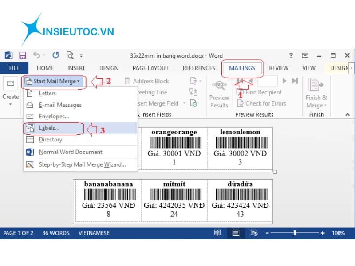Click the 36 WORDS word count
The height and width of the screenshot is (266, 355).
tap(56, 233)
